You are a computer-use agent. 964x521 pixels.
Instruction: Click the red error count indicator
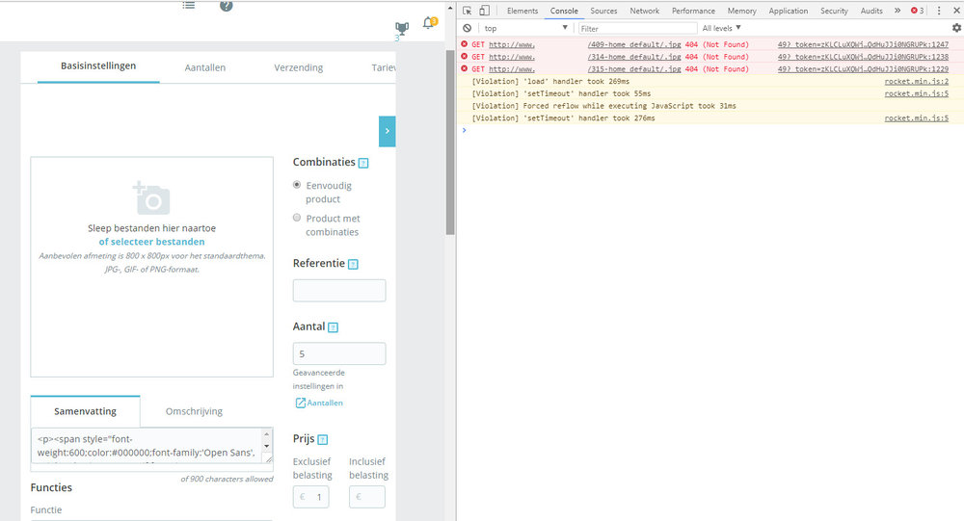[918, 11]
